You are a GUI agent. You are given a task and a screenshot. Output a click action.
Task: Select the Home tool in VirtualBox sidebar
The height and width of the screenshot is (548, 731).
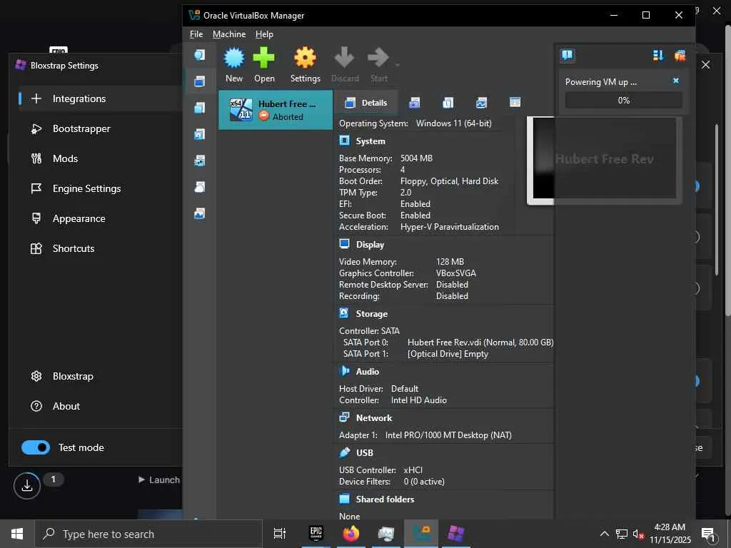coord(200,55)
